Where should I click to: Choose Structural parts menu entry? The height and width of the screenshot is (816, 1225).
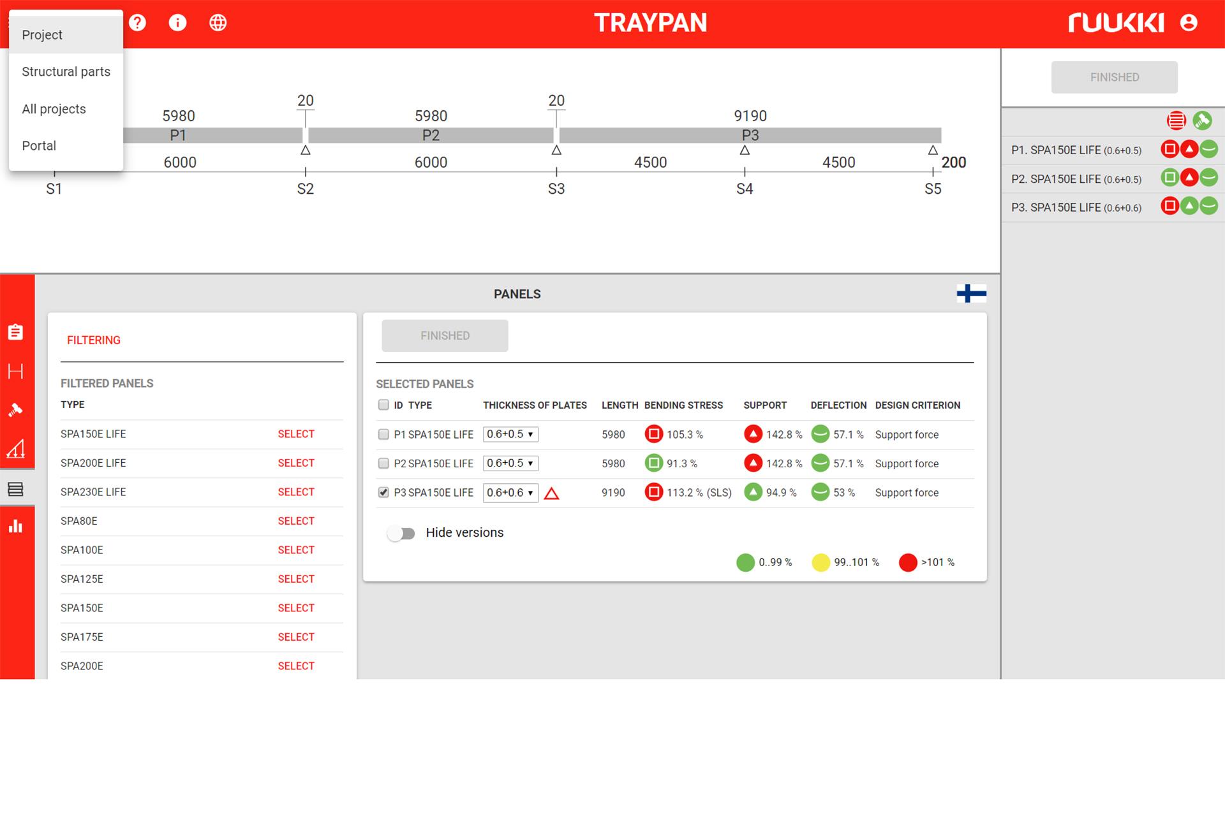click(66, 71)
